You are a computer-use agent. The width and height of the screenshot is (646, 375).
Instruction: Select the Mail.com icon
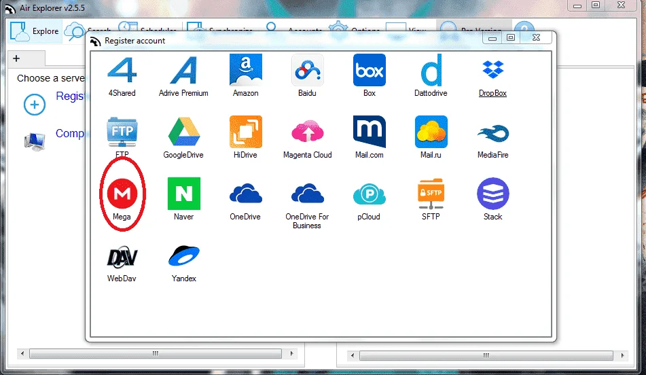[369, 132]
